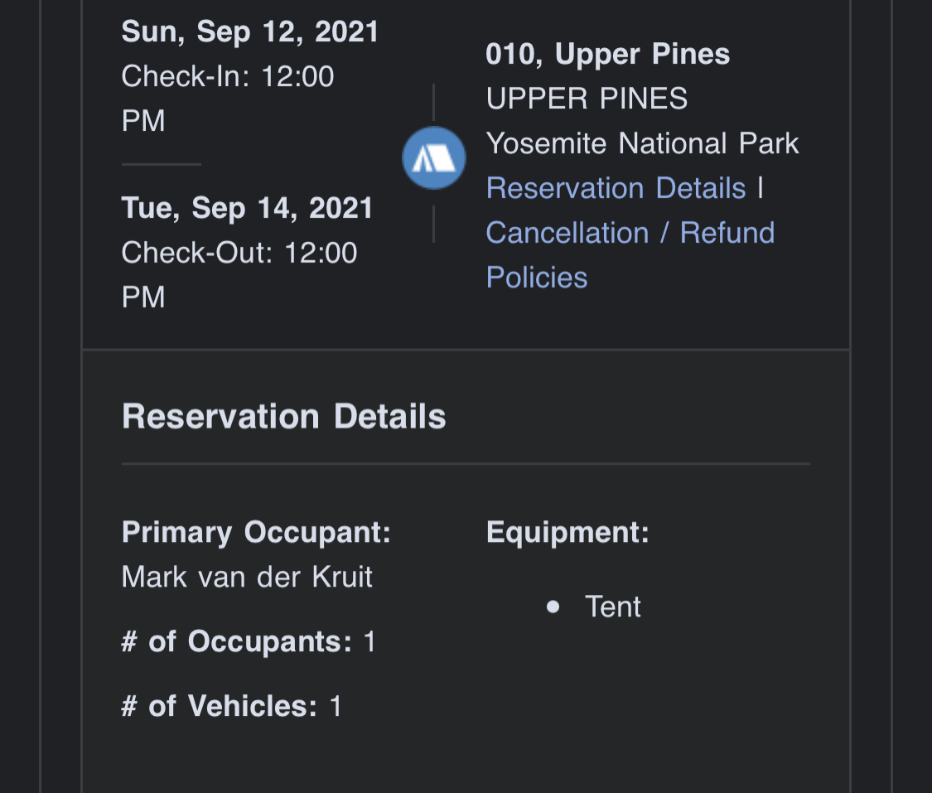This screenshot has width=932, height=793.
Task: Click the Tent equipment list item
Action: [613, 607]
